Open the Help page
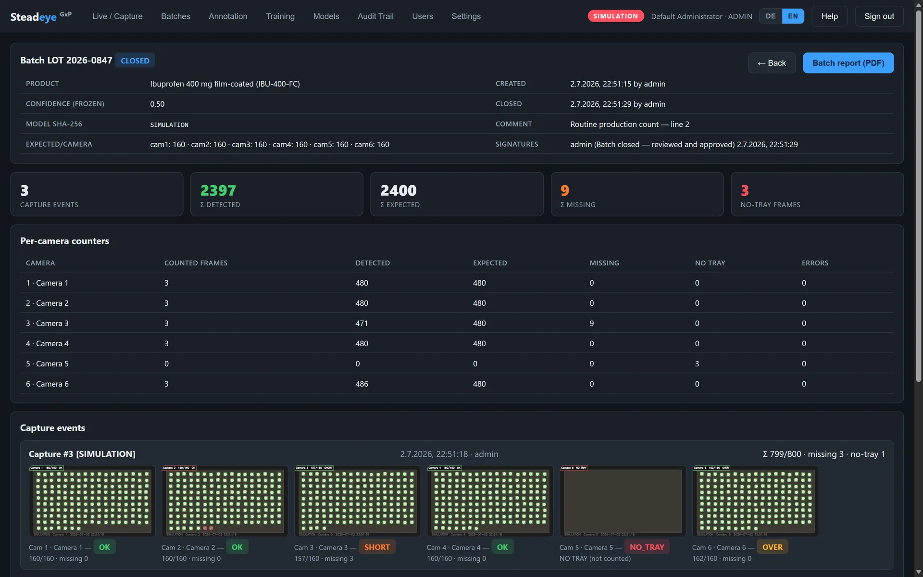The image size is (923, 577). (x=829, y=16)
